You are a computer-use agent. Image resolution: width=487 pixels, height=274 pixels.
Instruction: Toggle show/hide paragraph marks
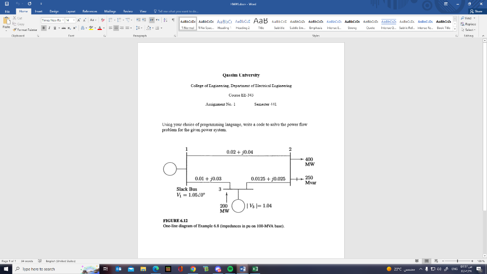pos(173,20)
